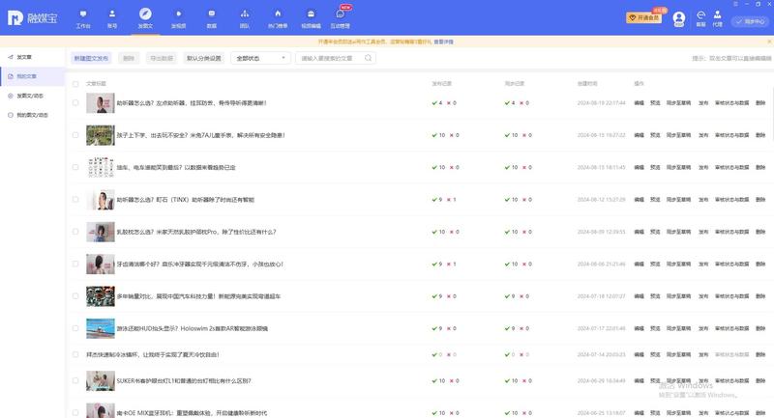Image resolution: width=774 pixels, height=418 pixels.
Task: Check the box for the SUKER article row
Action: coord(75,380)
